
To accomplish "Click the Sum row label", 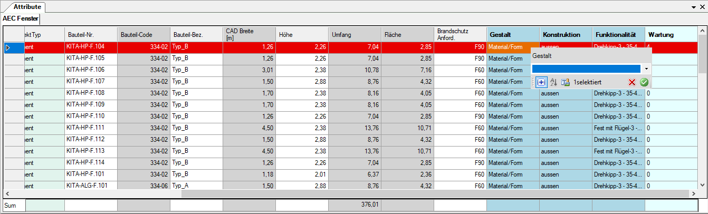I will pos(14,205).
